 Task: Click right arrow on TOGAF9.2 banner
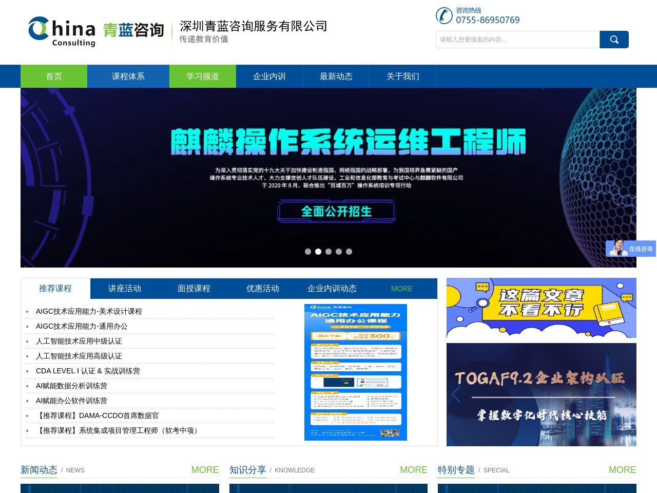[x=627, y=394]
